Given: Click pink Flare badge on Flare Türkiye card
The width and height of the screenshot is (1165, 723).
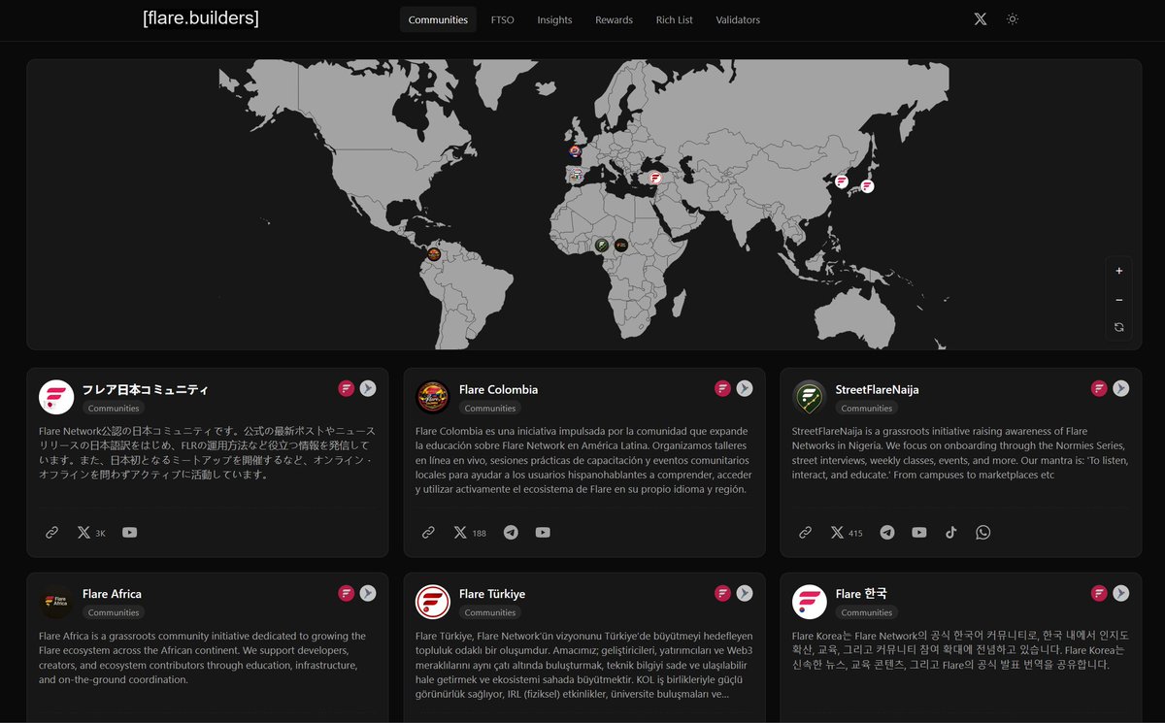Looking at the screenshot, I should click(723, 593).
